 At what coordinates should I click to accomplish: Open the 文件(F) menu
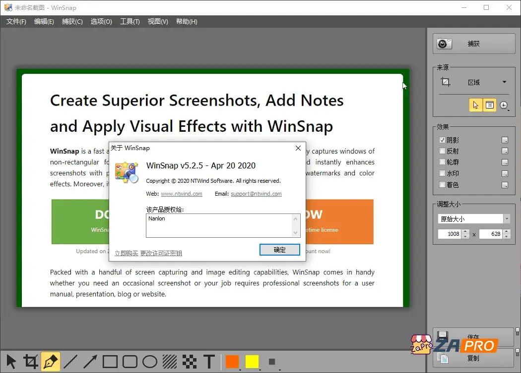point(16,21)
